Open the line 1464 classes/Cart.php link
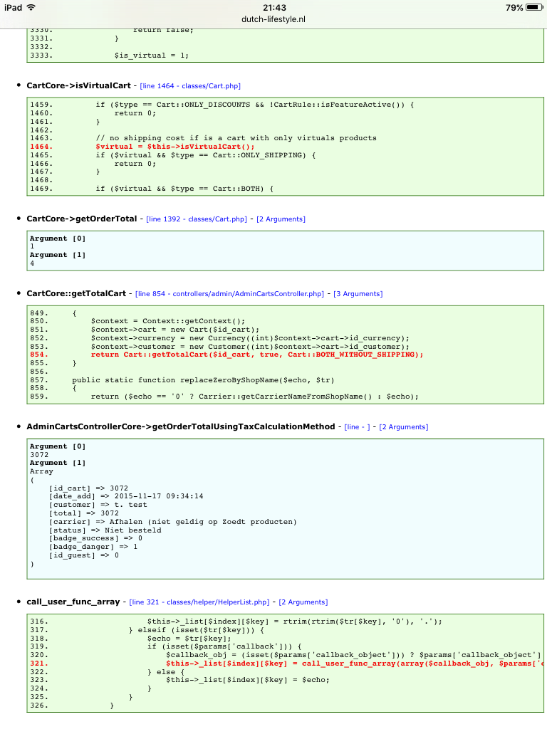The height and width of the screenshot is (729, 547). point(190,86)
